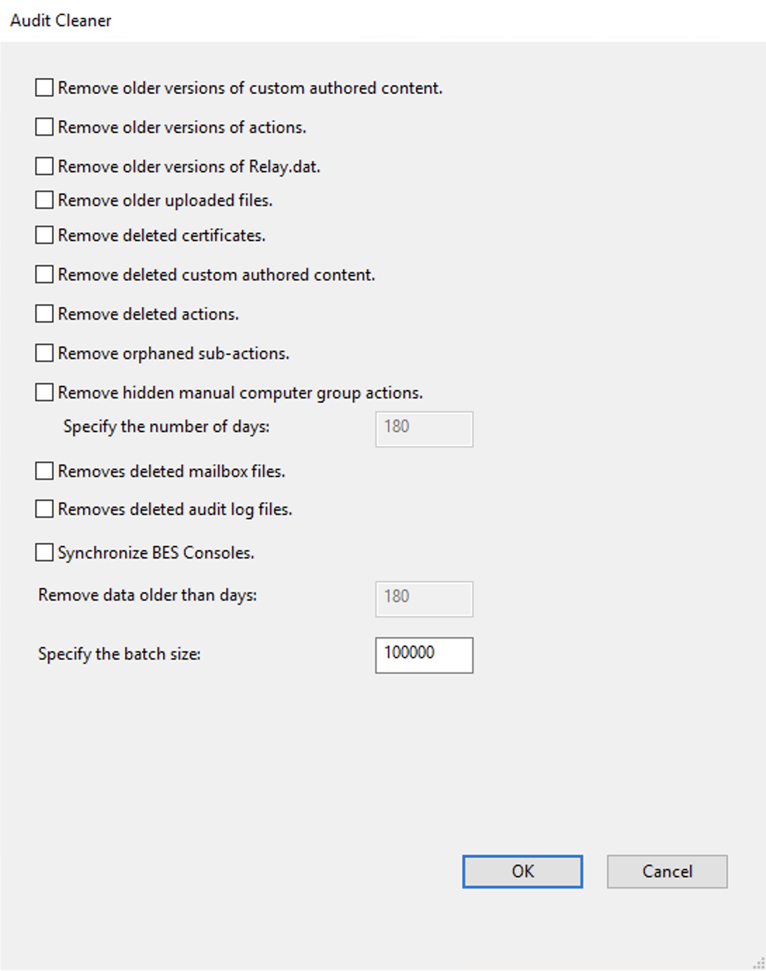Check Removes deleted mailbox files
The image size is (766, 971).
(x=44, y=471)
